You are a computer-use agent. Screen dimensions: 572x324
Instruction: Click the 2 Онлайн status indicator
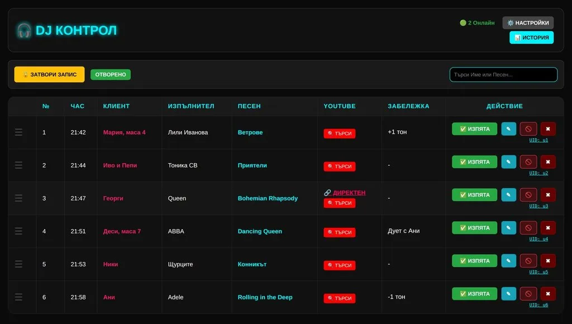pos(477,22)
